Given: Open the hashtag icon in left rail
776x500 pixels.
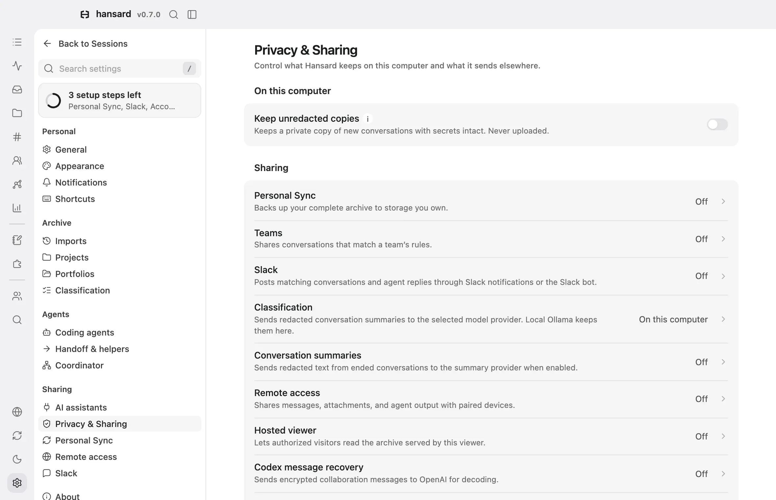Looking at the screenshot, I should 17,137.
